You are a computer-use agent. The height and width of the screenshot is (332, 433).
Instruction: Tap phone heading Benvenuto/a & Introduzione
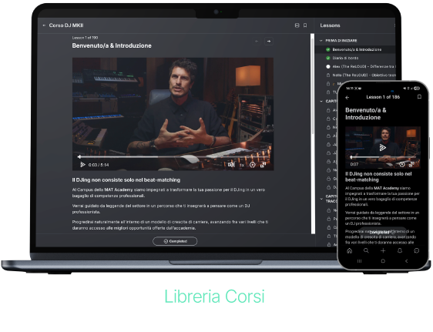(x=366, y=114)
